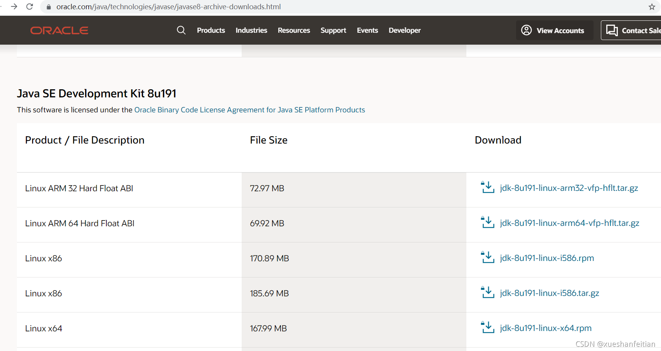Click the browser address bar URL
Image resolution: width=661 pixels, height=351 pixels.
point(168,7)
